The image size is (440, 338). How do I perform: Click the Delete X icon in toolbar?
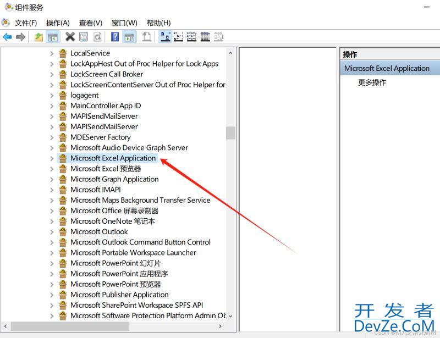click(x=70, y=37)
